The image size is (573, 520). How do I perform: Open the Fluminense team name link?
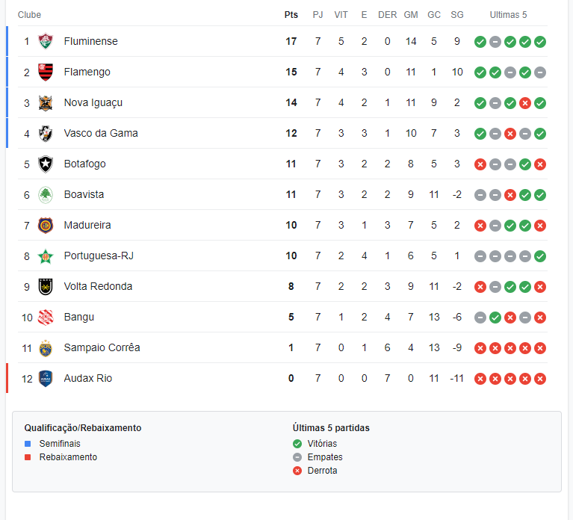click(90, 41)
